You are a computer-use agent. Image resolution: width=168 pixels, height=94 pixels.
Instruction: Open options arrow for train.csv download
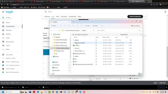tap(39, 87)
